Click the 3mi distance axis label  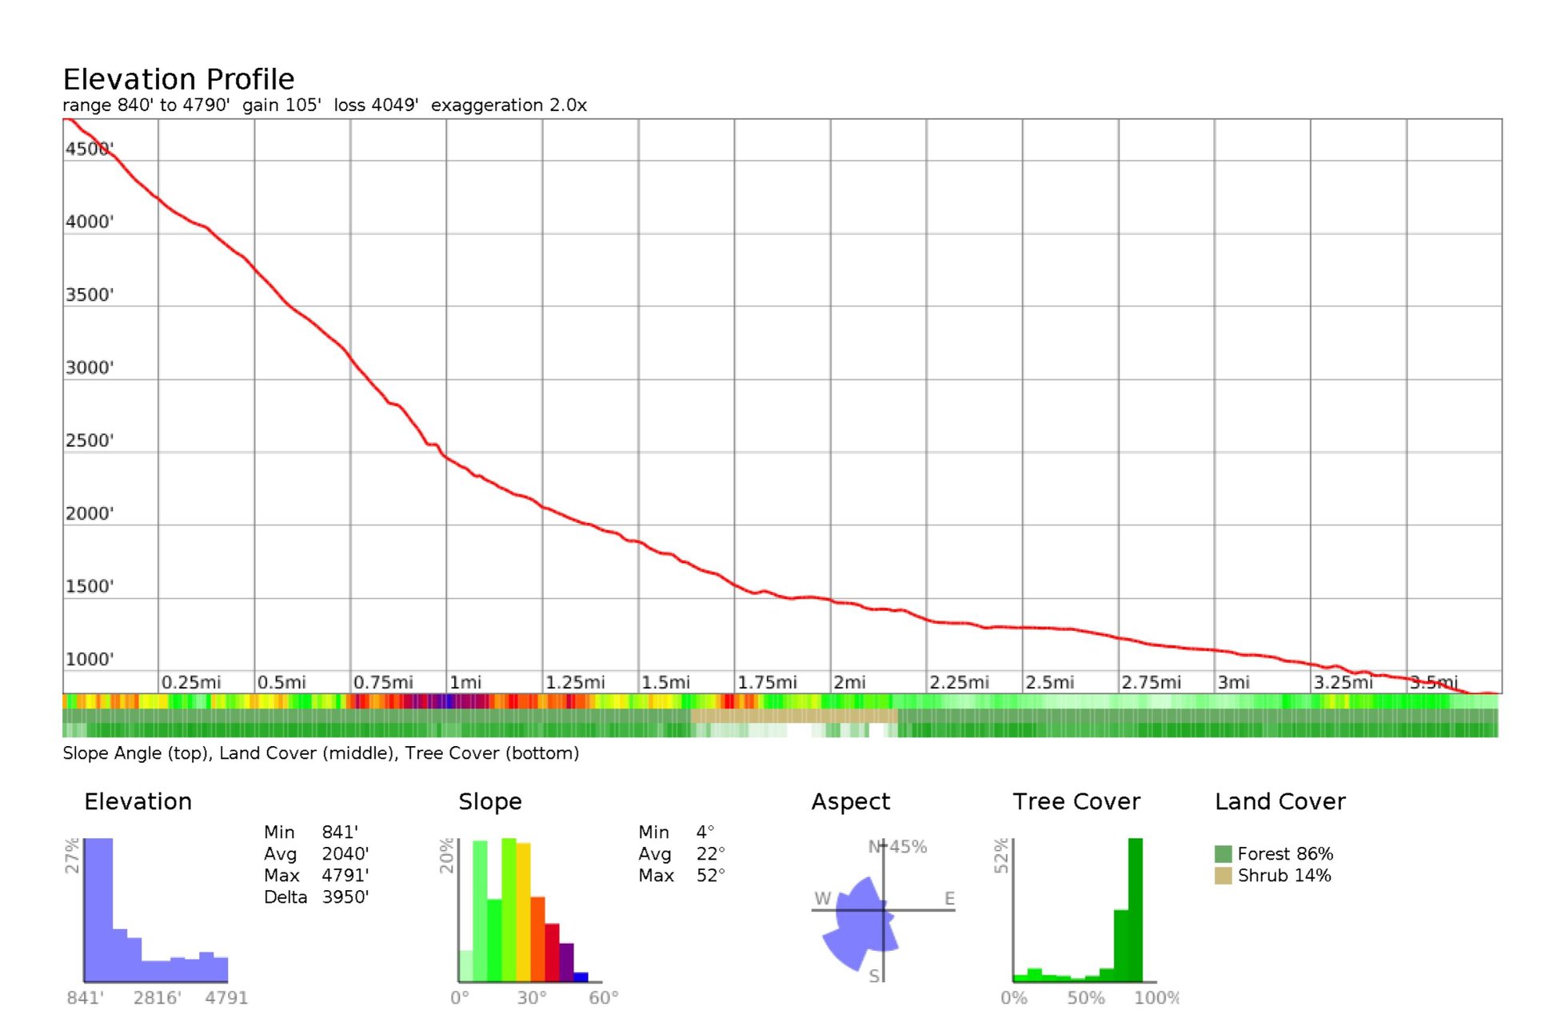coord(1233,682)
